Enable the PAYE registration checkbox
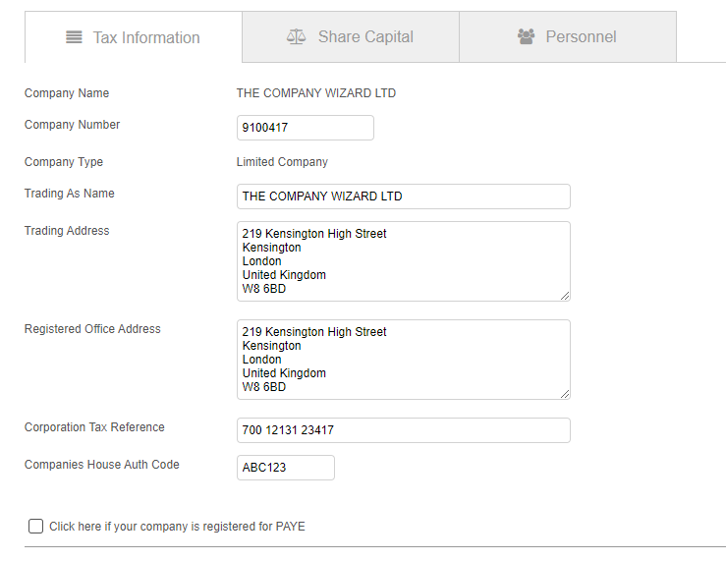Screen dimensions: 726x561 [x=36, y=527]
